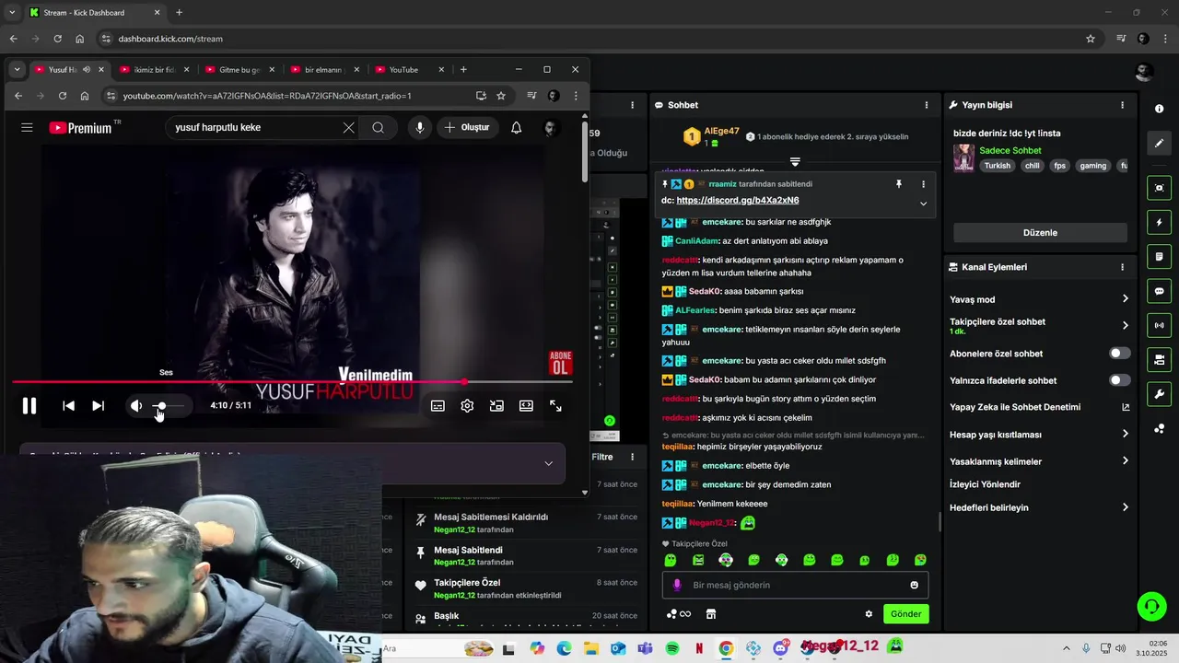Open emoji picker in chat input
This screenshot has width=1179, height=663.
click(914, 585)
